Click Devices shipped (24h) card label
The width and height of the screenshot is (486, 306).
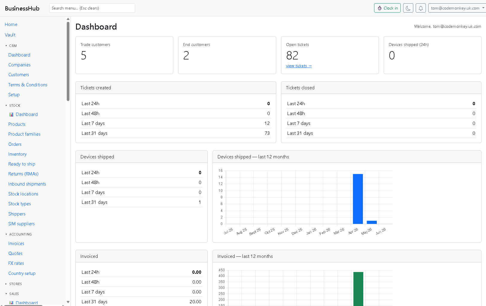click(x=408, y=45)
